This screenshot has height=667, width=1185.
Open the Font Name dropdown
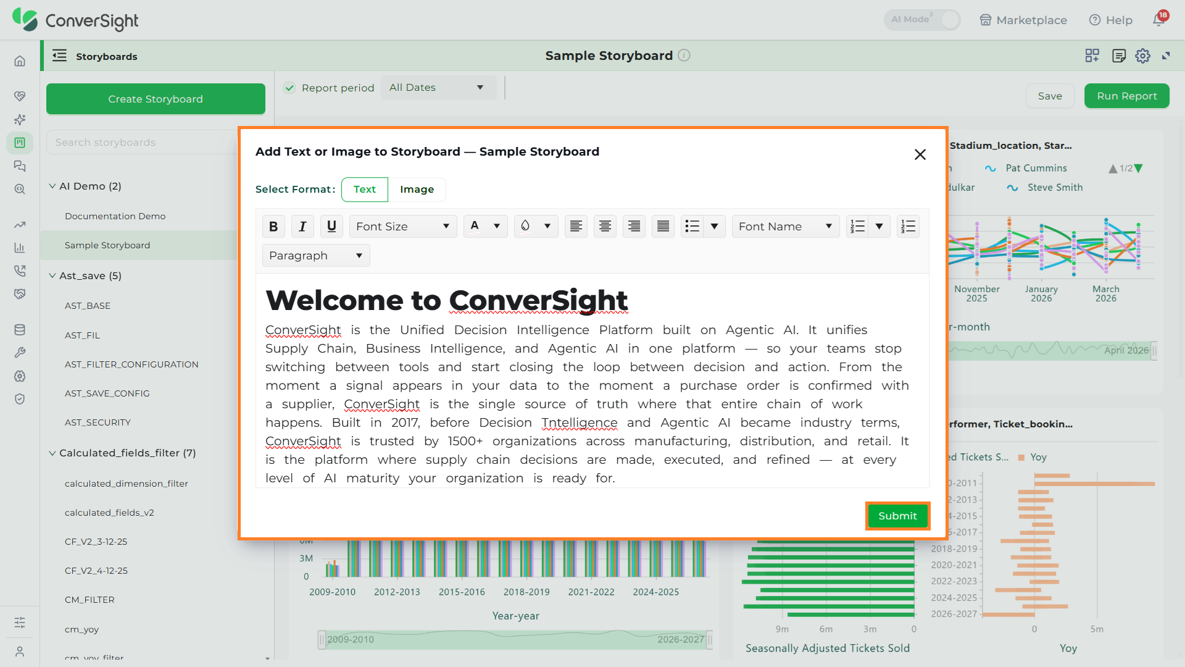786,227
